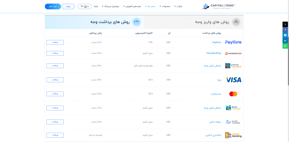Click the Mastercard logo
Viewport: 289px width, 142px height.
pos(233,94)
